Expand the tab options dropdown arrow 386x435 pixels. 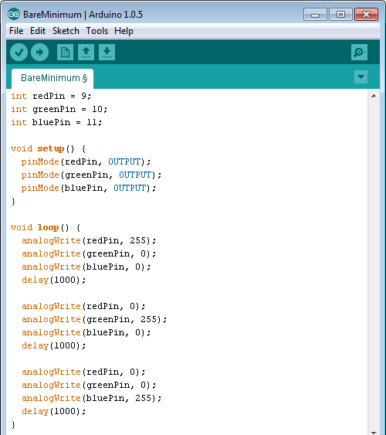point(361,76)
